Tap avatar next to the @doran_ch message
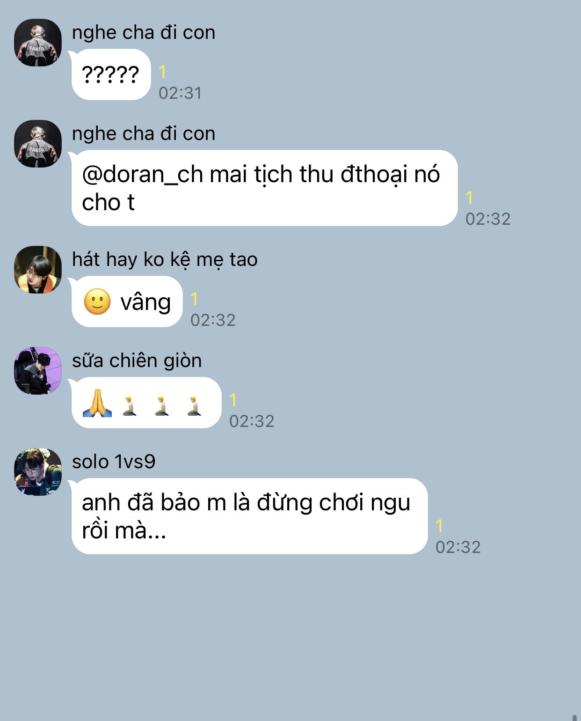 [38, 144]
